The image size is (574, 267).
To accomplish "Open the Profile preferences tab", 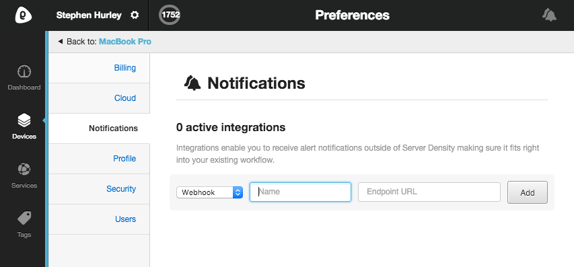I will [x=99, y=159].
